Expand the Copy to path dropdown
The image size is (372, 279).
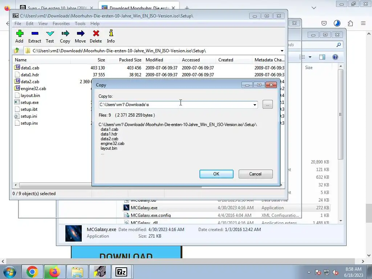click(x=255, y=105)
